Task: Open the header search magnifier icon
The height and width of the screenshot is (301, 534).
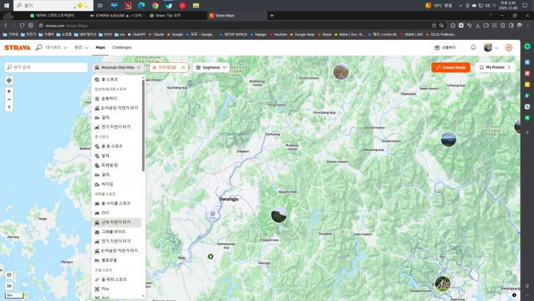Action: coord(39,47)
